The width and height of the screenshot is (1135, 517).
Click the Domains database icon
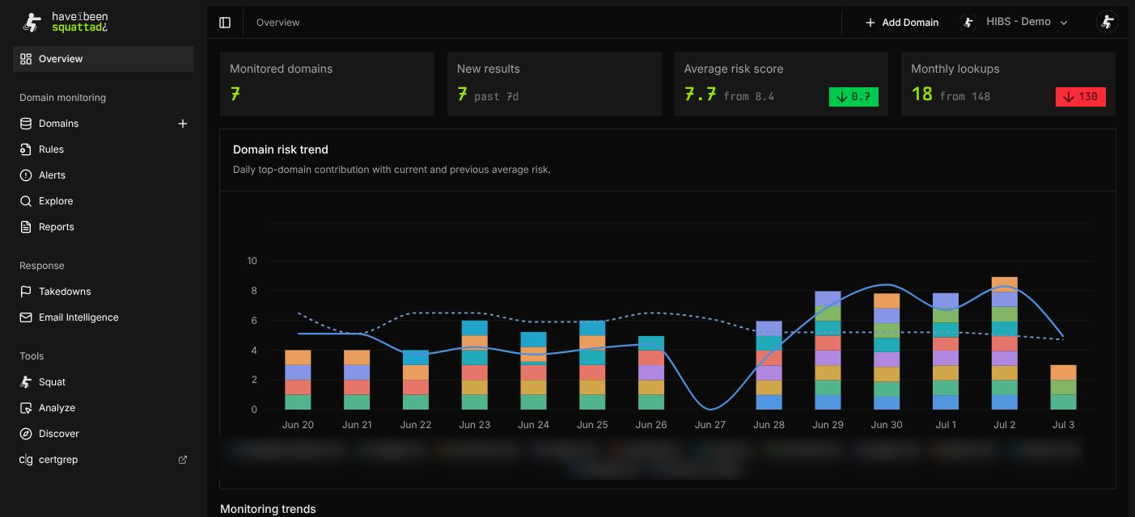tap(26, 124)
